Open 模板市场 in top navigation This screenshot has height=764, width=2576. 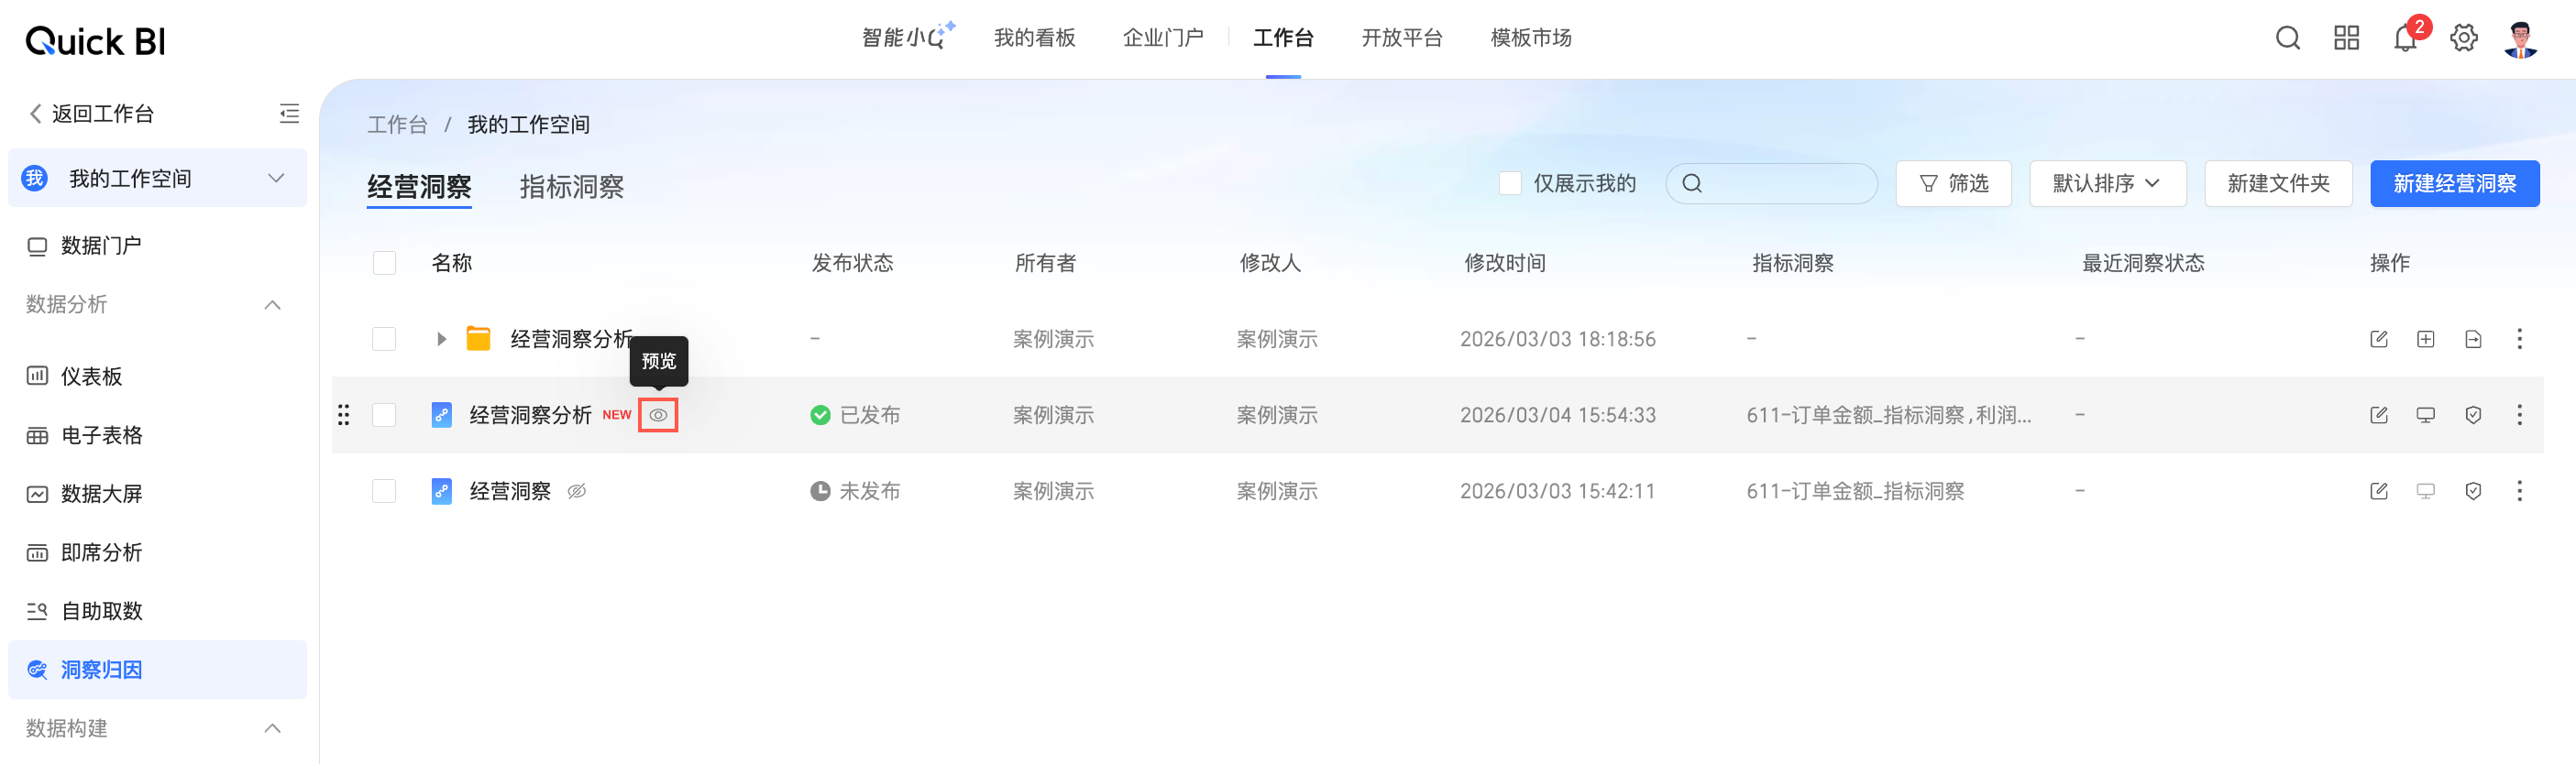coord(1530,37)
